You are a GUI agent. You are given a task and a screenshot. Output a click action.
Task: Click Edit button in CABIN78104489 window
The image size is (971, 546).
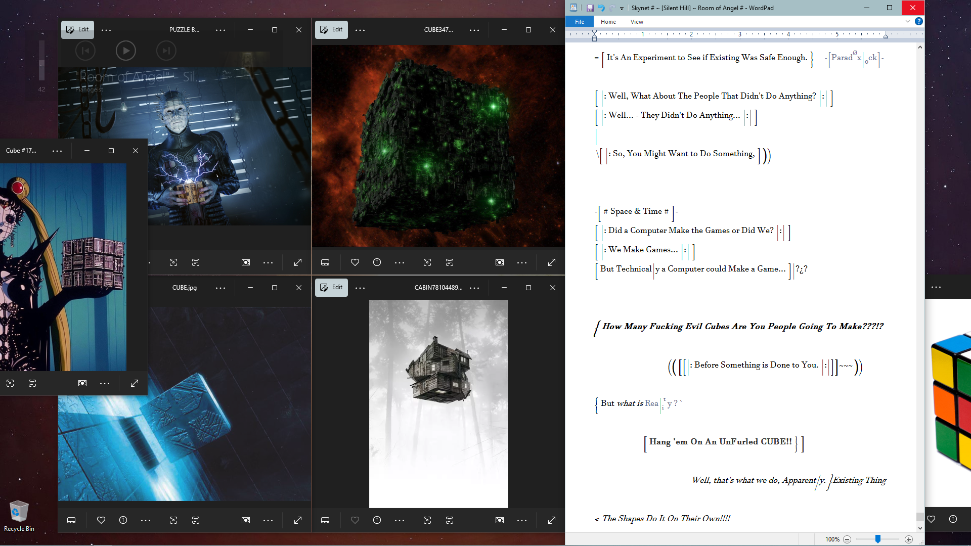[x=331, y=287]
